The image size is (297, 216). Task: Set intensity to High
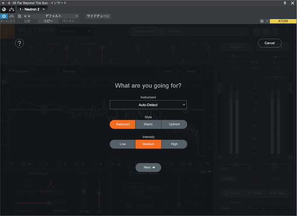174,144
